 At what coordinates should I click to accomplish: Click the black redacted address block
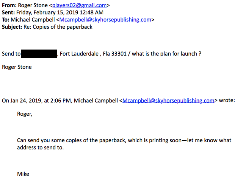(39, 54)
